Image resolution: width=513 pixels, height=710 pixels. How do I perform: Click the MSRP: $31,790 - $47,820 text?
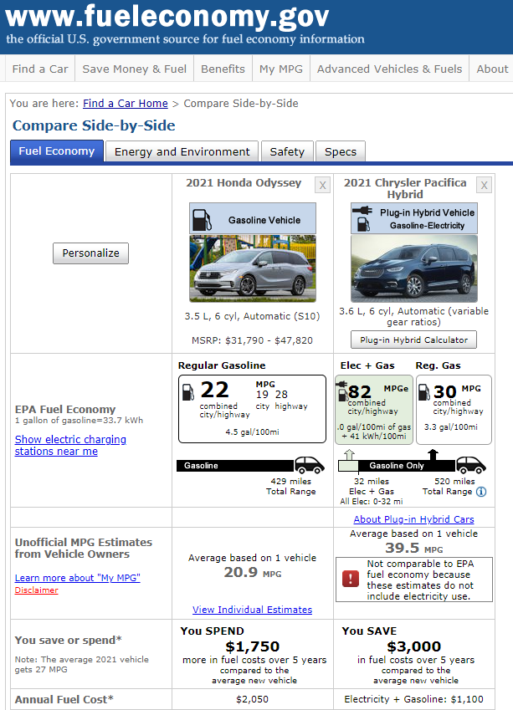[252, 340]
